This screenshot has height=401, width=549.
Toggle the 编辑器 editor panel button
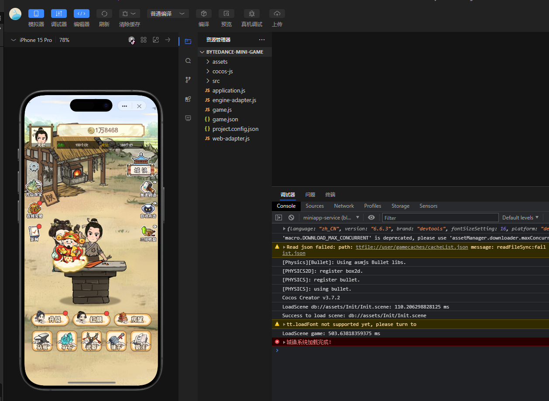pos(82,14)
